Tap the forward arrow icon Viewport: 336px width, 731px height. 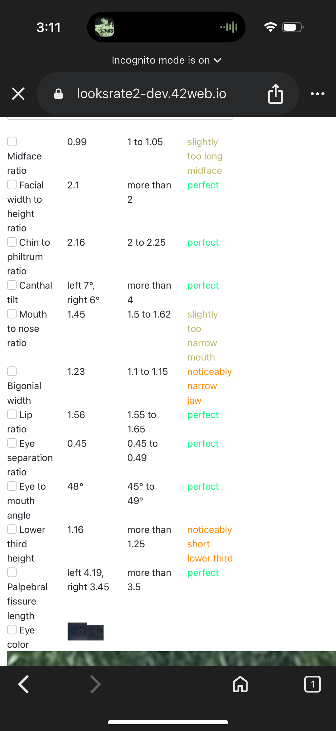(x=96, y=684)
